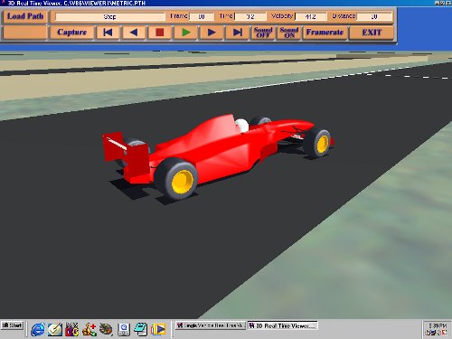The image size is (452, 339).
Task: Jump to the last frame
Action: click(238, 33)
